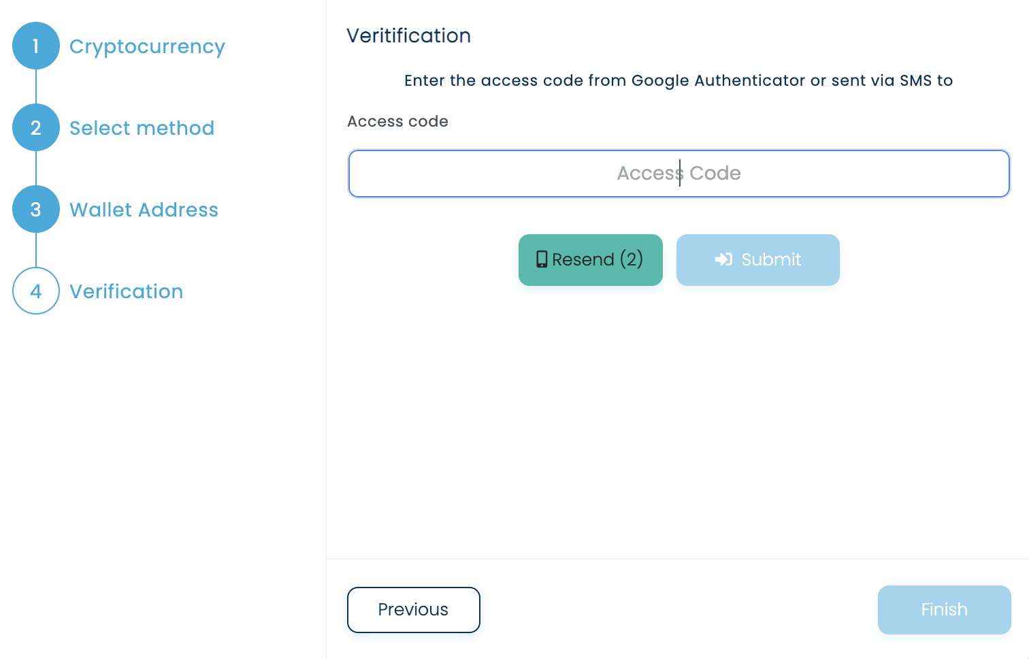The width and height of the screenshot is (1029, 659).
Task: Click the phone icon in Resend button
Action: click(542, 259)
